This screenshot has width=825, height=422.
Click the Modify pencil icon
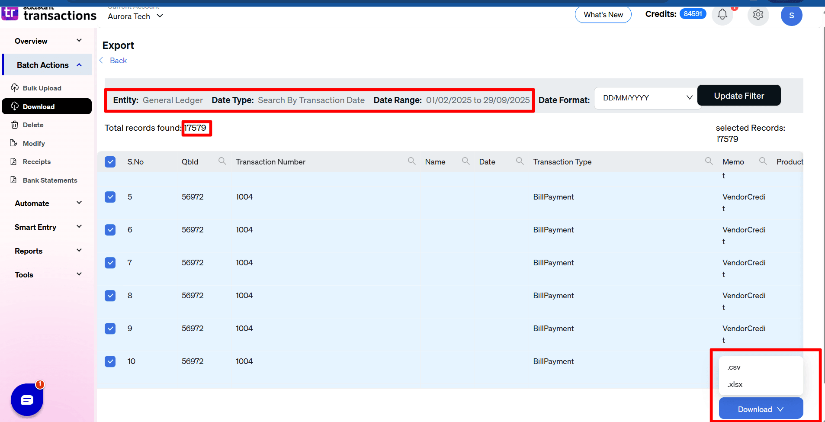point(14,143)
